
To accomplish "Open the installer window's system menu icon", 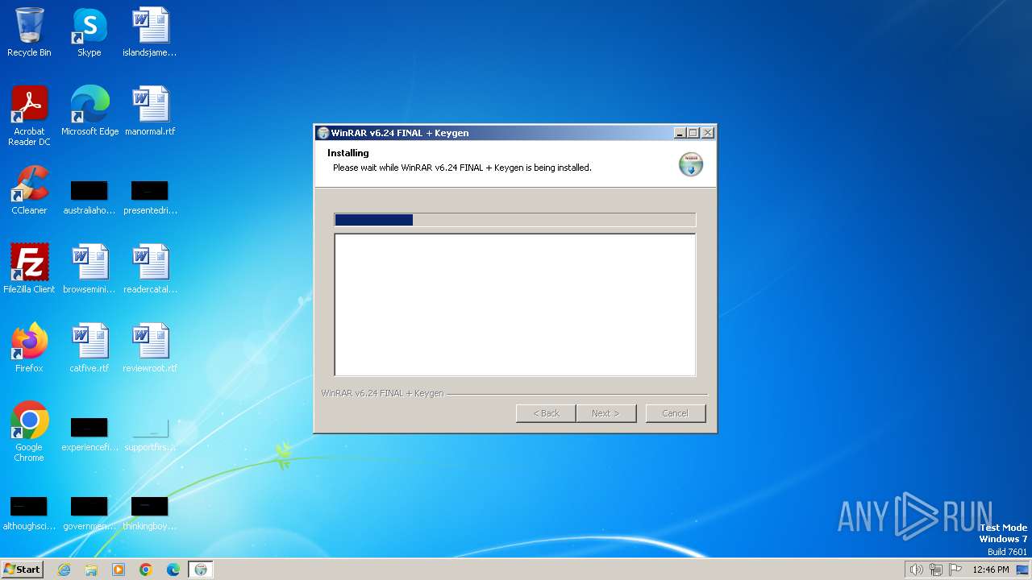I will click(323, 133).
